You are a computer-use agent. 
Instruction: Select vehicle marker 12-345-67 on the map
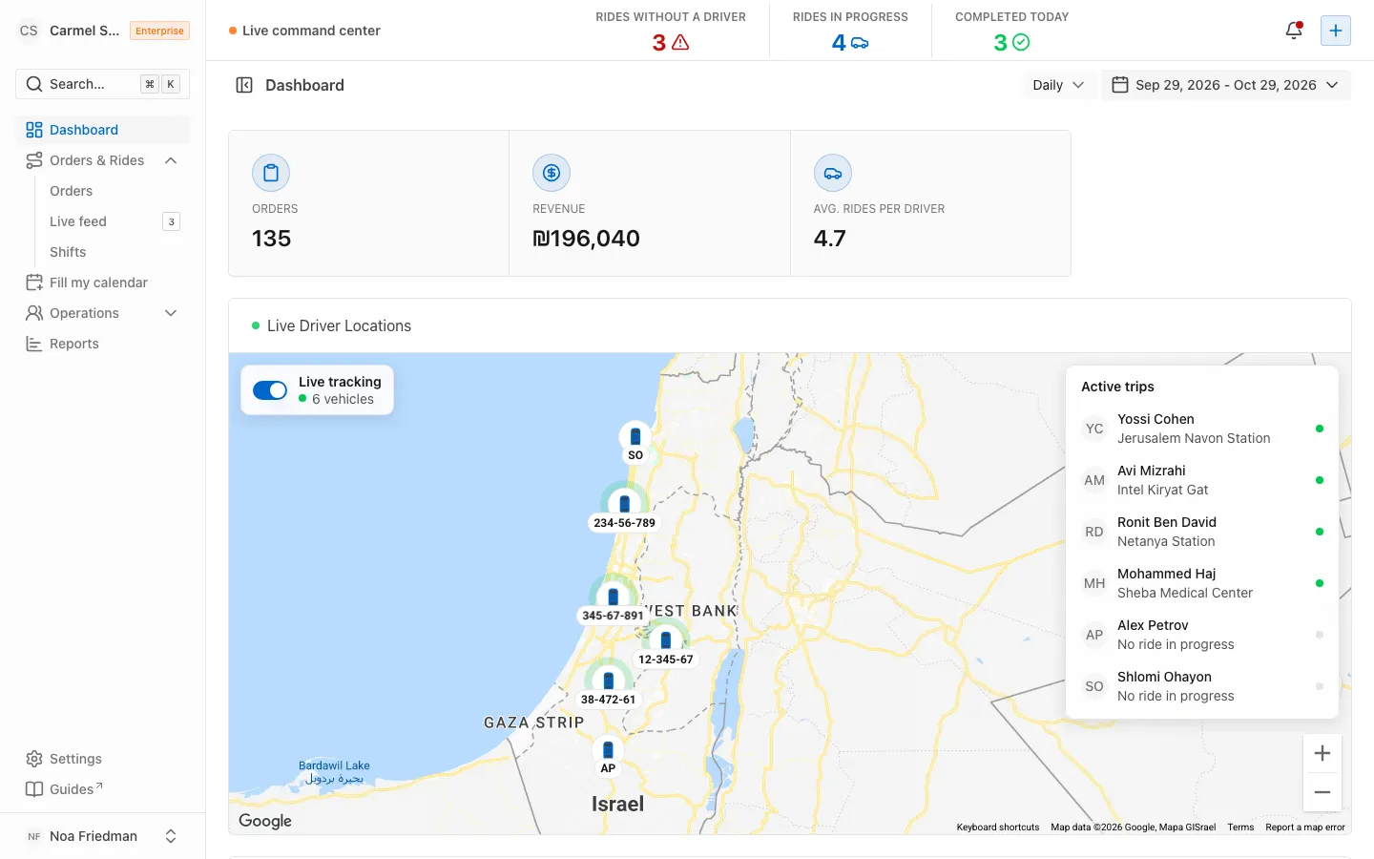point(666,643)
